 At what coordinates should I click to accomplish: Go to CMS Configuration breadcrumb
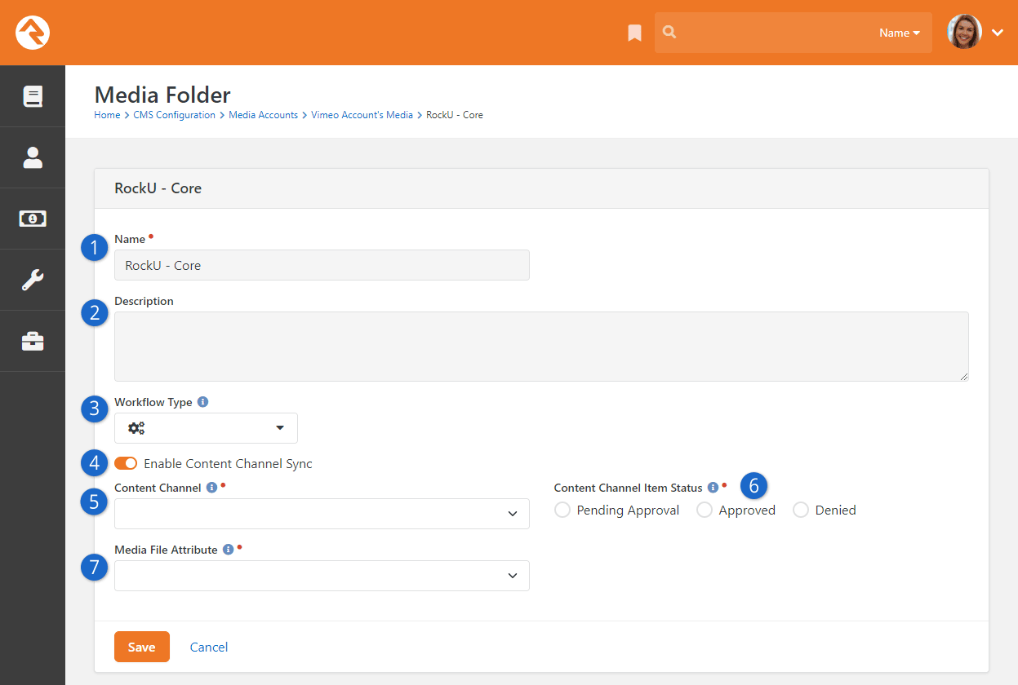click(174, 115)
